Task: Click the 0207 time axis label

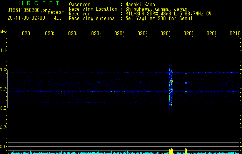Action: coord(165,33)
